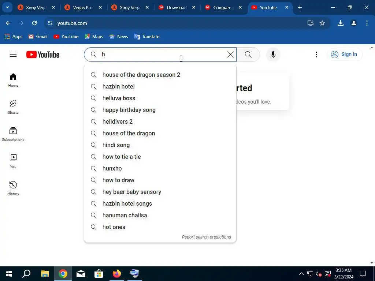Select suggestion hindi song
This screenshot has height=281, width=375.
click(x=160, y=145)
